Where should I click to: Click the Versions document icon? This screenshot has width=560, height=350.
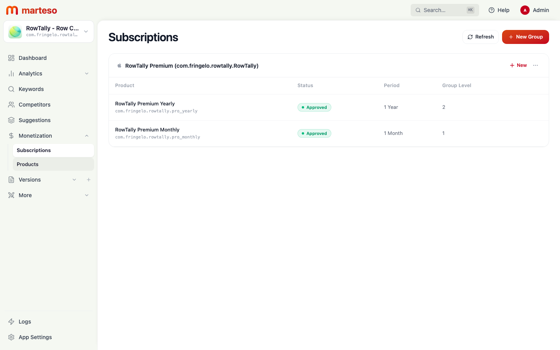[x=11, y=180]
